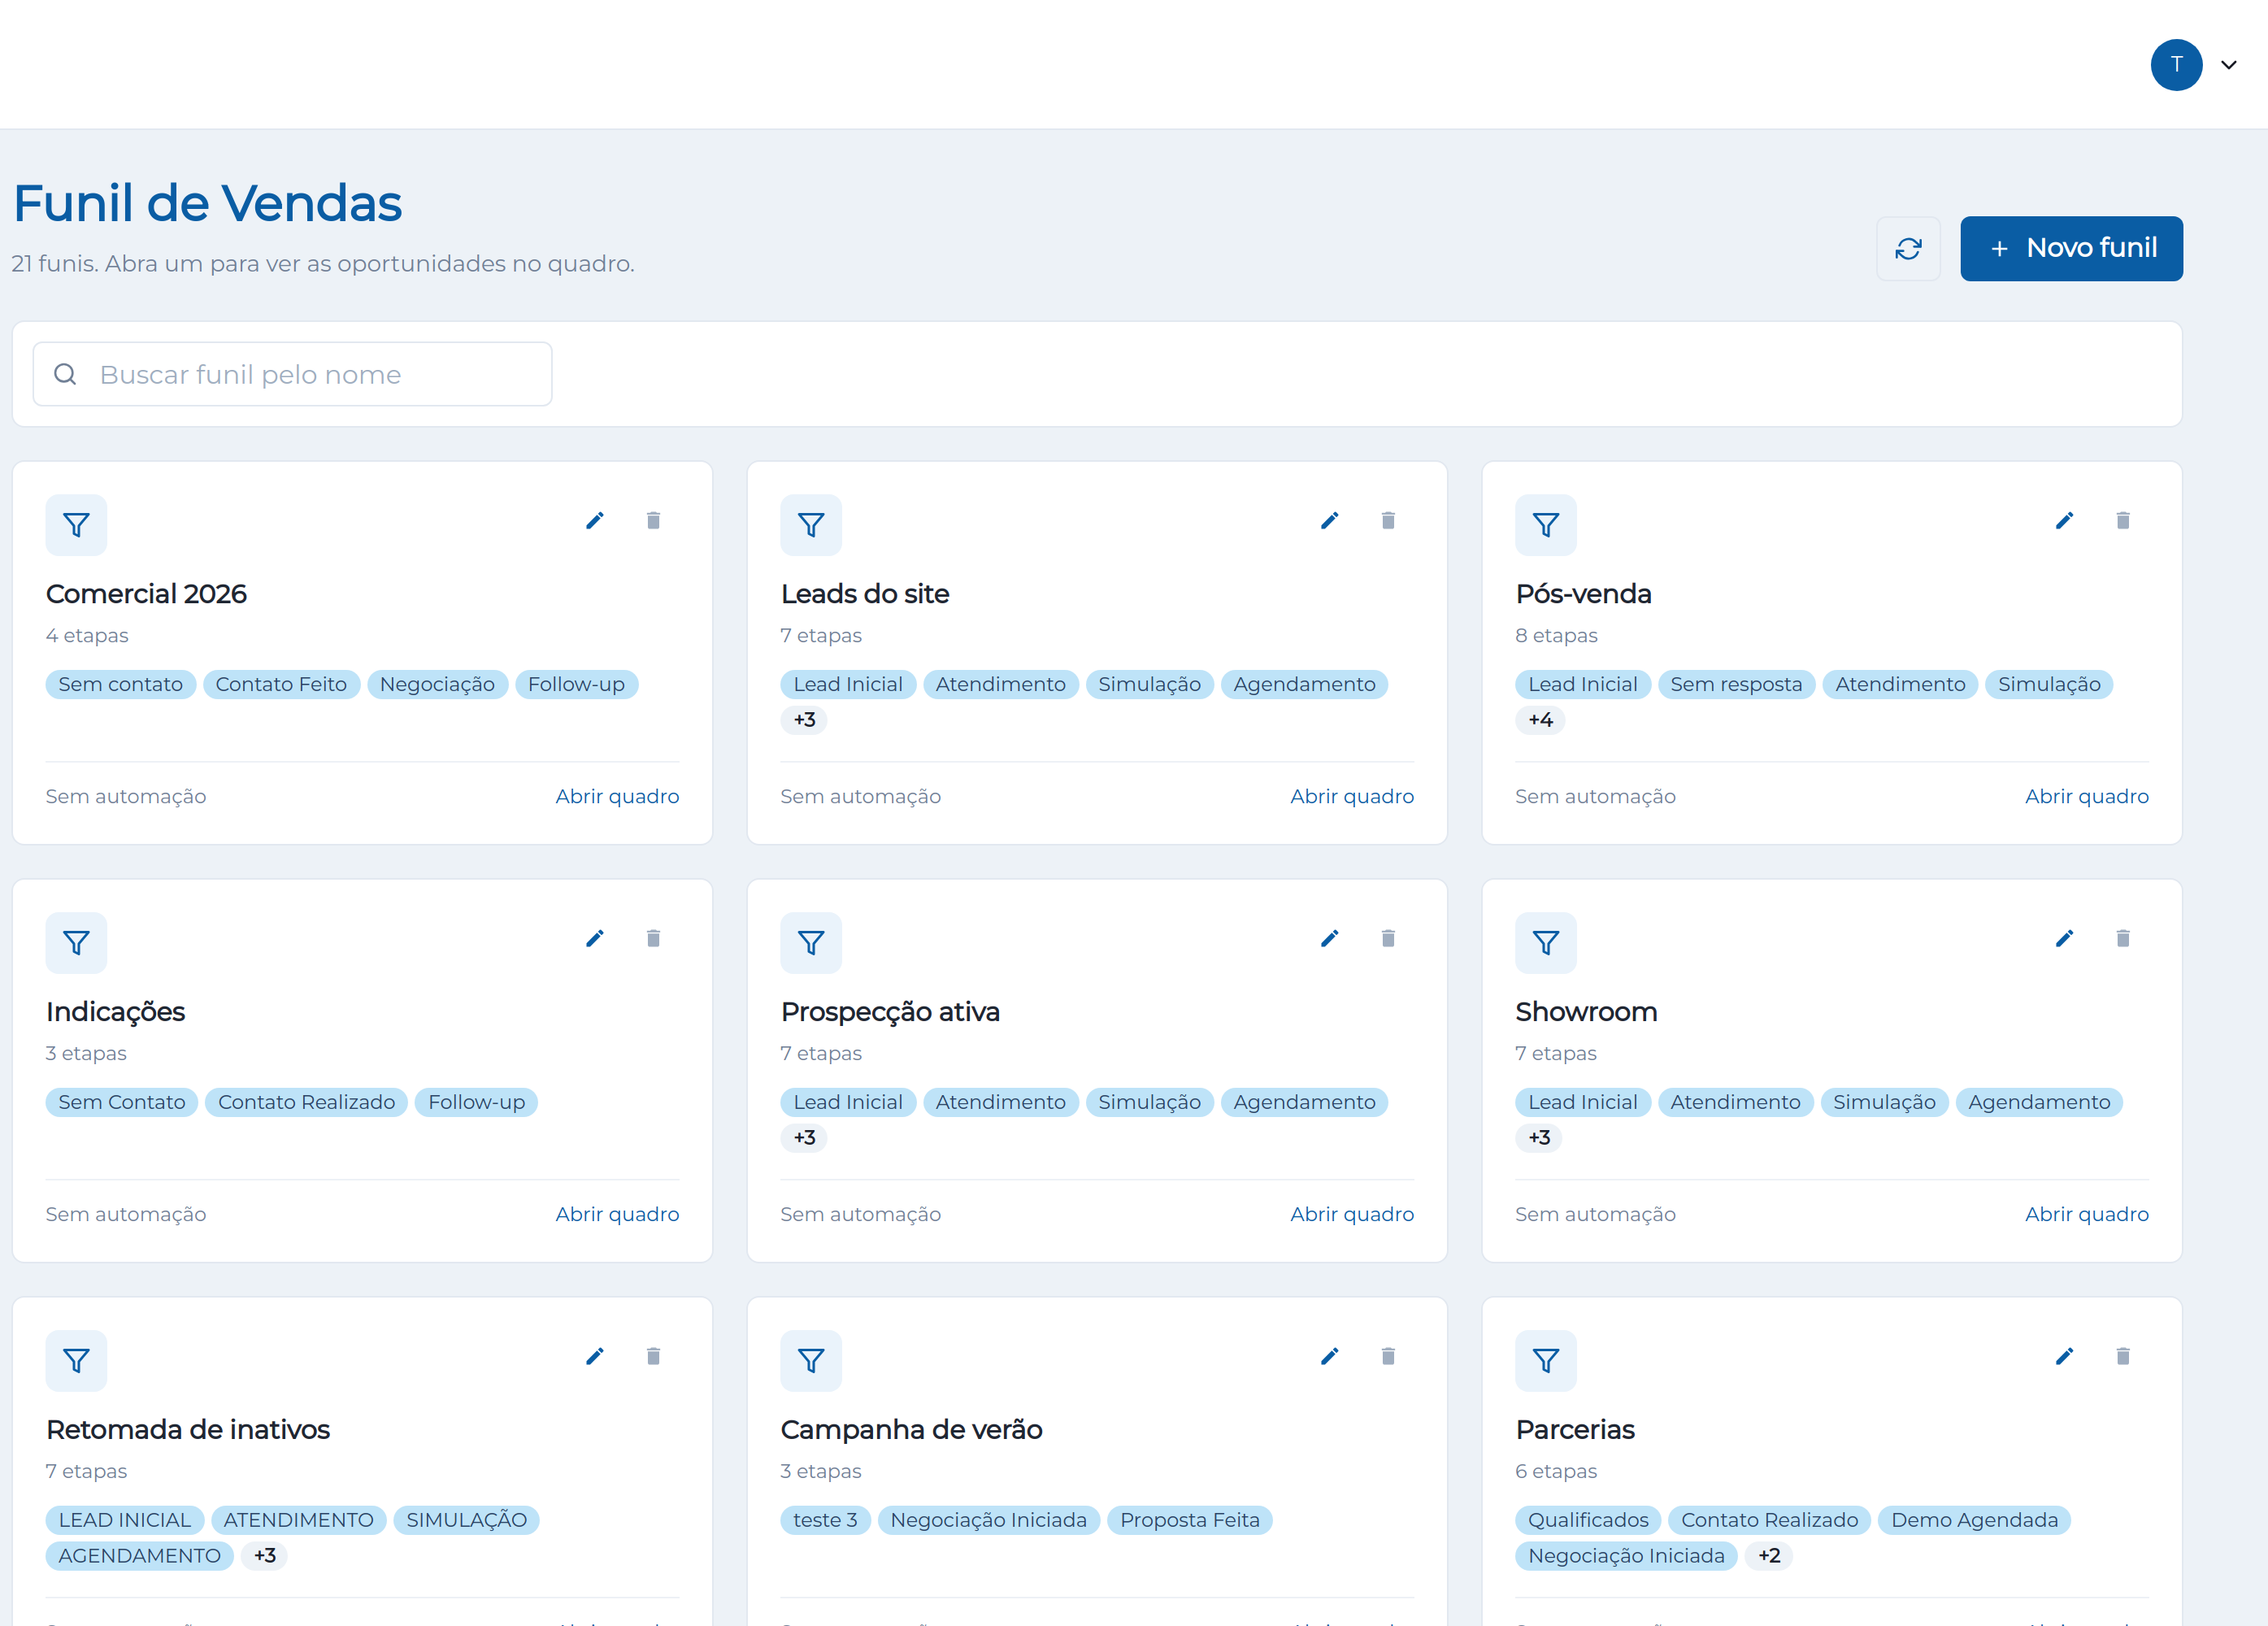
Task: Click the funnel icon on Comercial 2026
Action: (76, 525)
